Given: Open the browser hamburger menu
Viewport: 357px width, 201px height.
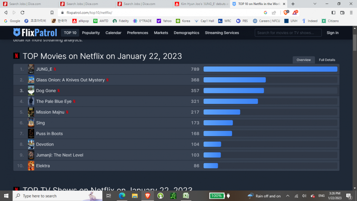Looking at the screenshot, I should click(x=351, y=12).
